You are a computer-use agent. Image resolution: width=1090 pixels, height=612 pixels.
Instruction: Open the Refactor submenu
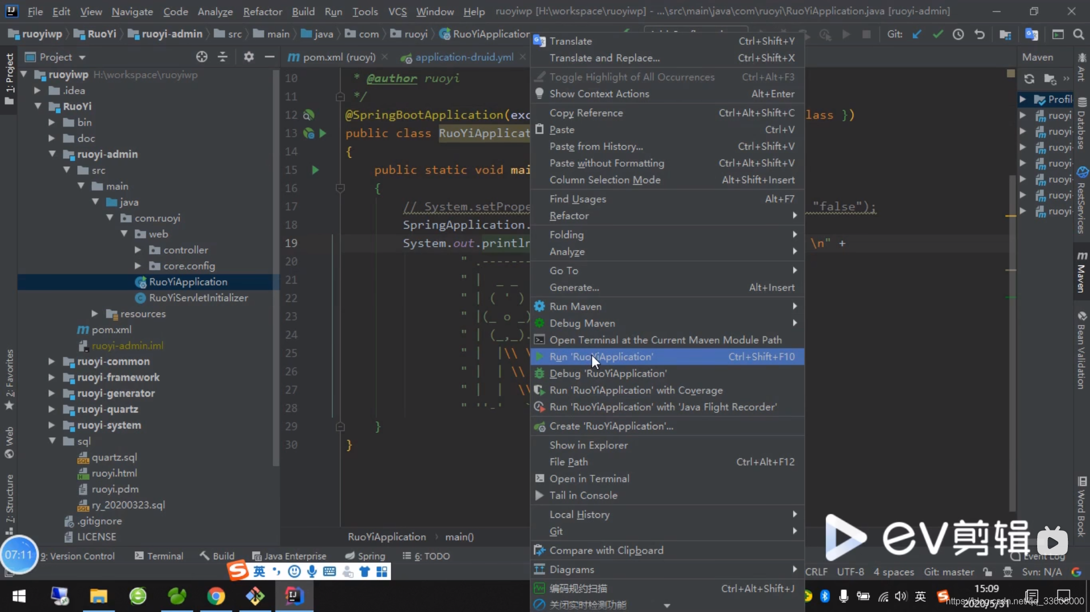[x=667, y=216]
